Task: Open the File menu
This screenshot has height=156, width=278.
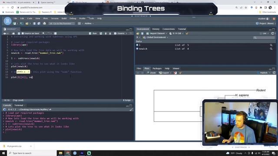Action: point(16,18)
